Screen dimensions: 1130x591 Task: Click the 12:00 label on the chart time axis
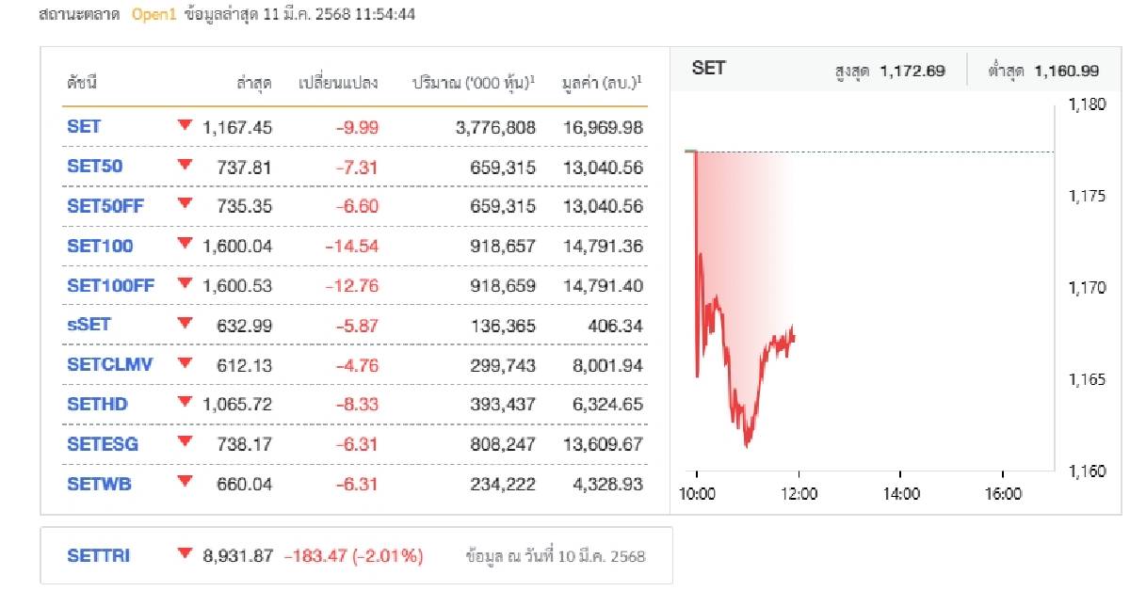[798, 493]
